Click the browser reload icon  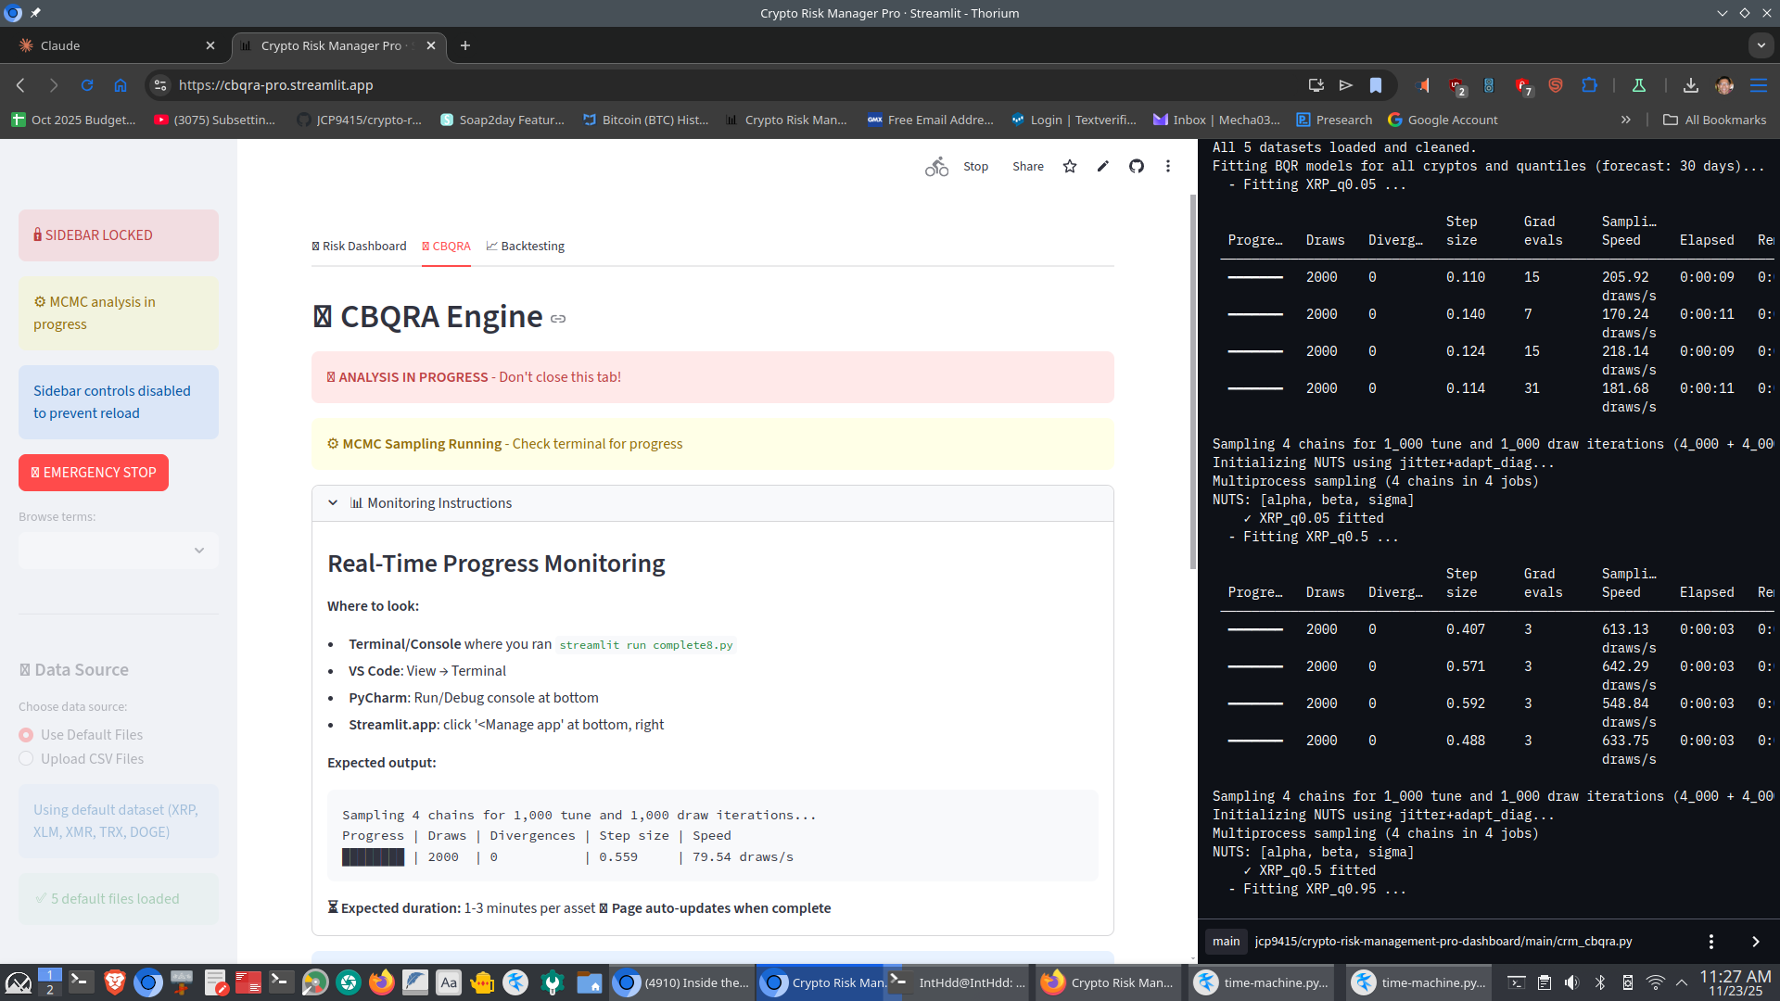(x=87, y=85)
